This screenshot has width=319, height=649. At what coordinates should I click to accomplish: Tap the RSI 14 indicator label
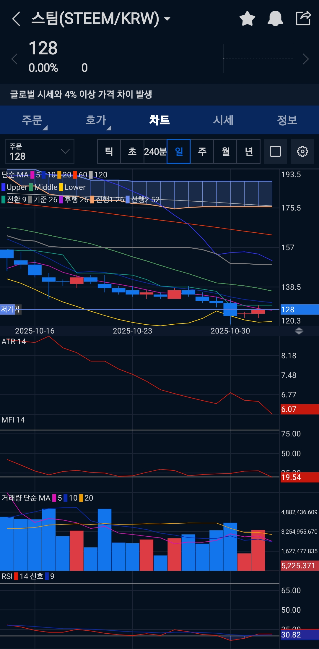[15, 576]
